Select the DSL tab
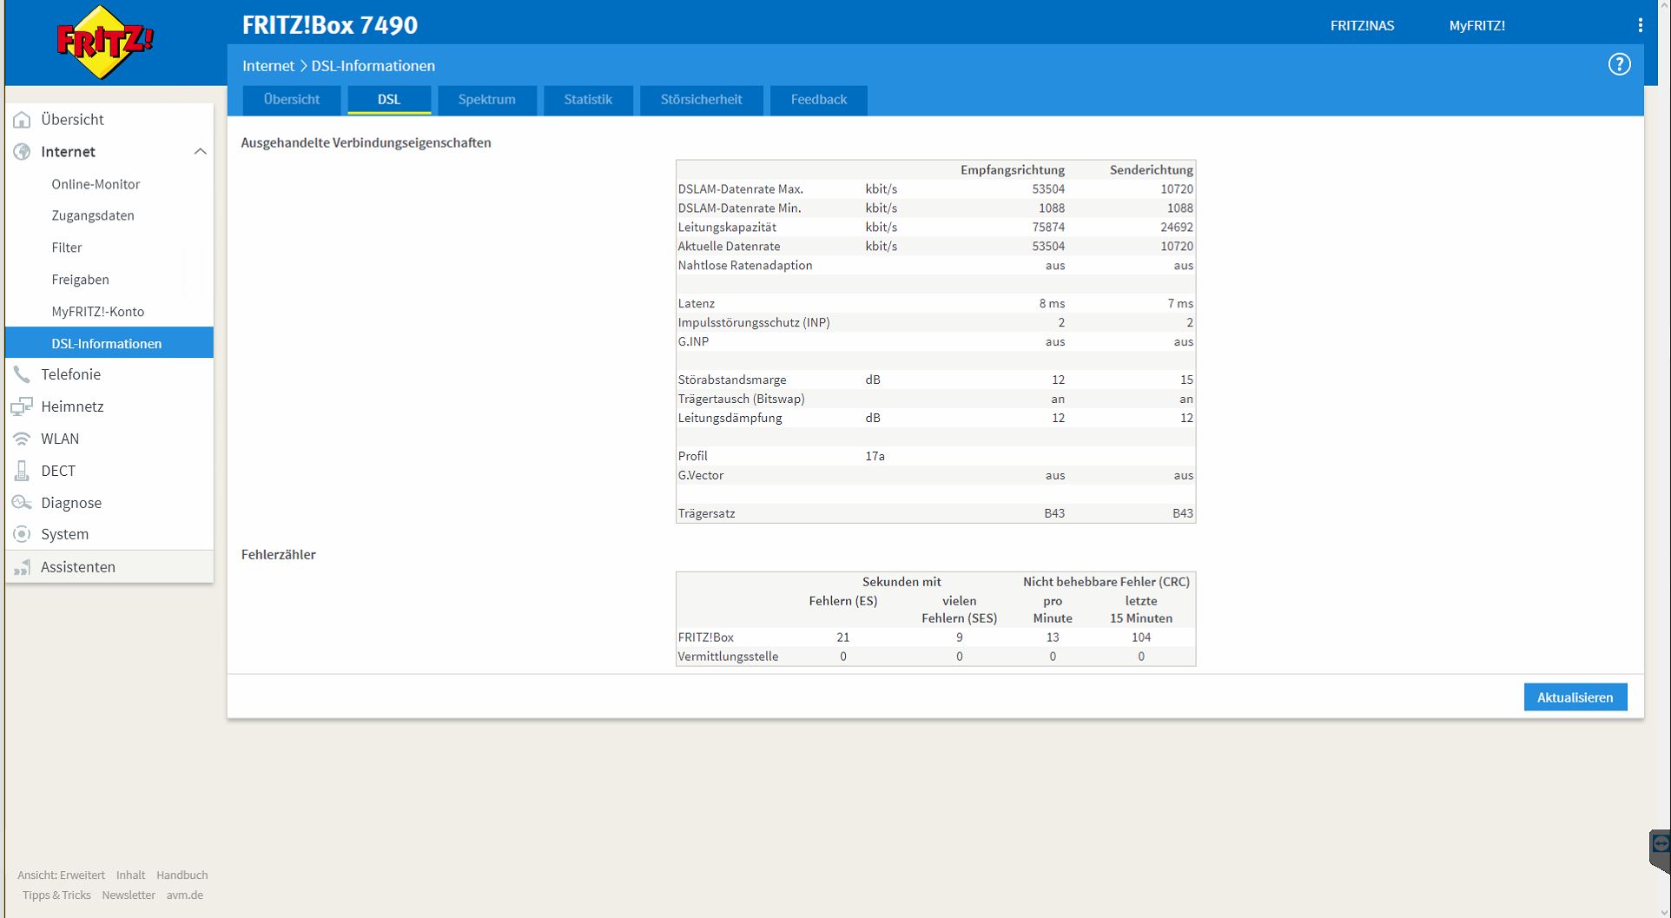Screen dimensions: 1671x918 389,100
